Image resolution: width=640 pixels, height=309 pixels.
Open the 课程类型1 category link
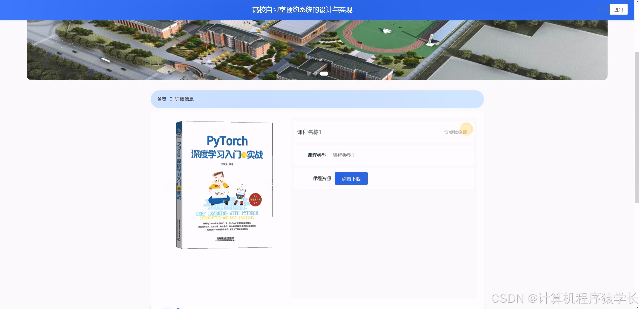pos(343,155)
